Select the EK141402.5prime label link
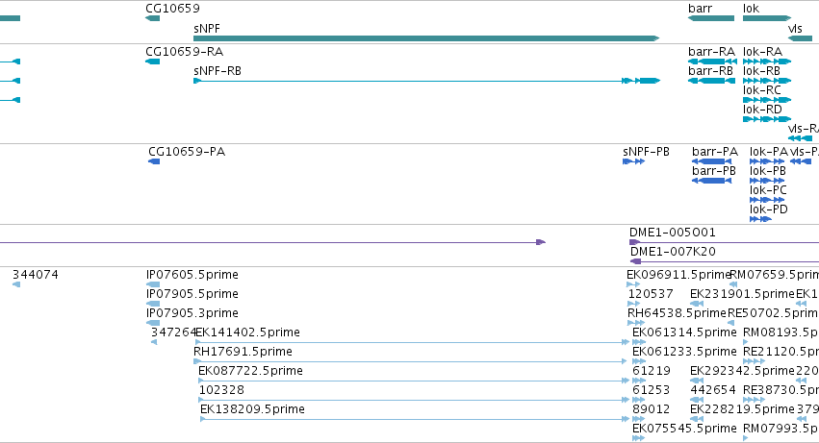Viewport: 819px width, 443px height. click(247, 332)
